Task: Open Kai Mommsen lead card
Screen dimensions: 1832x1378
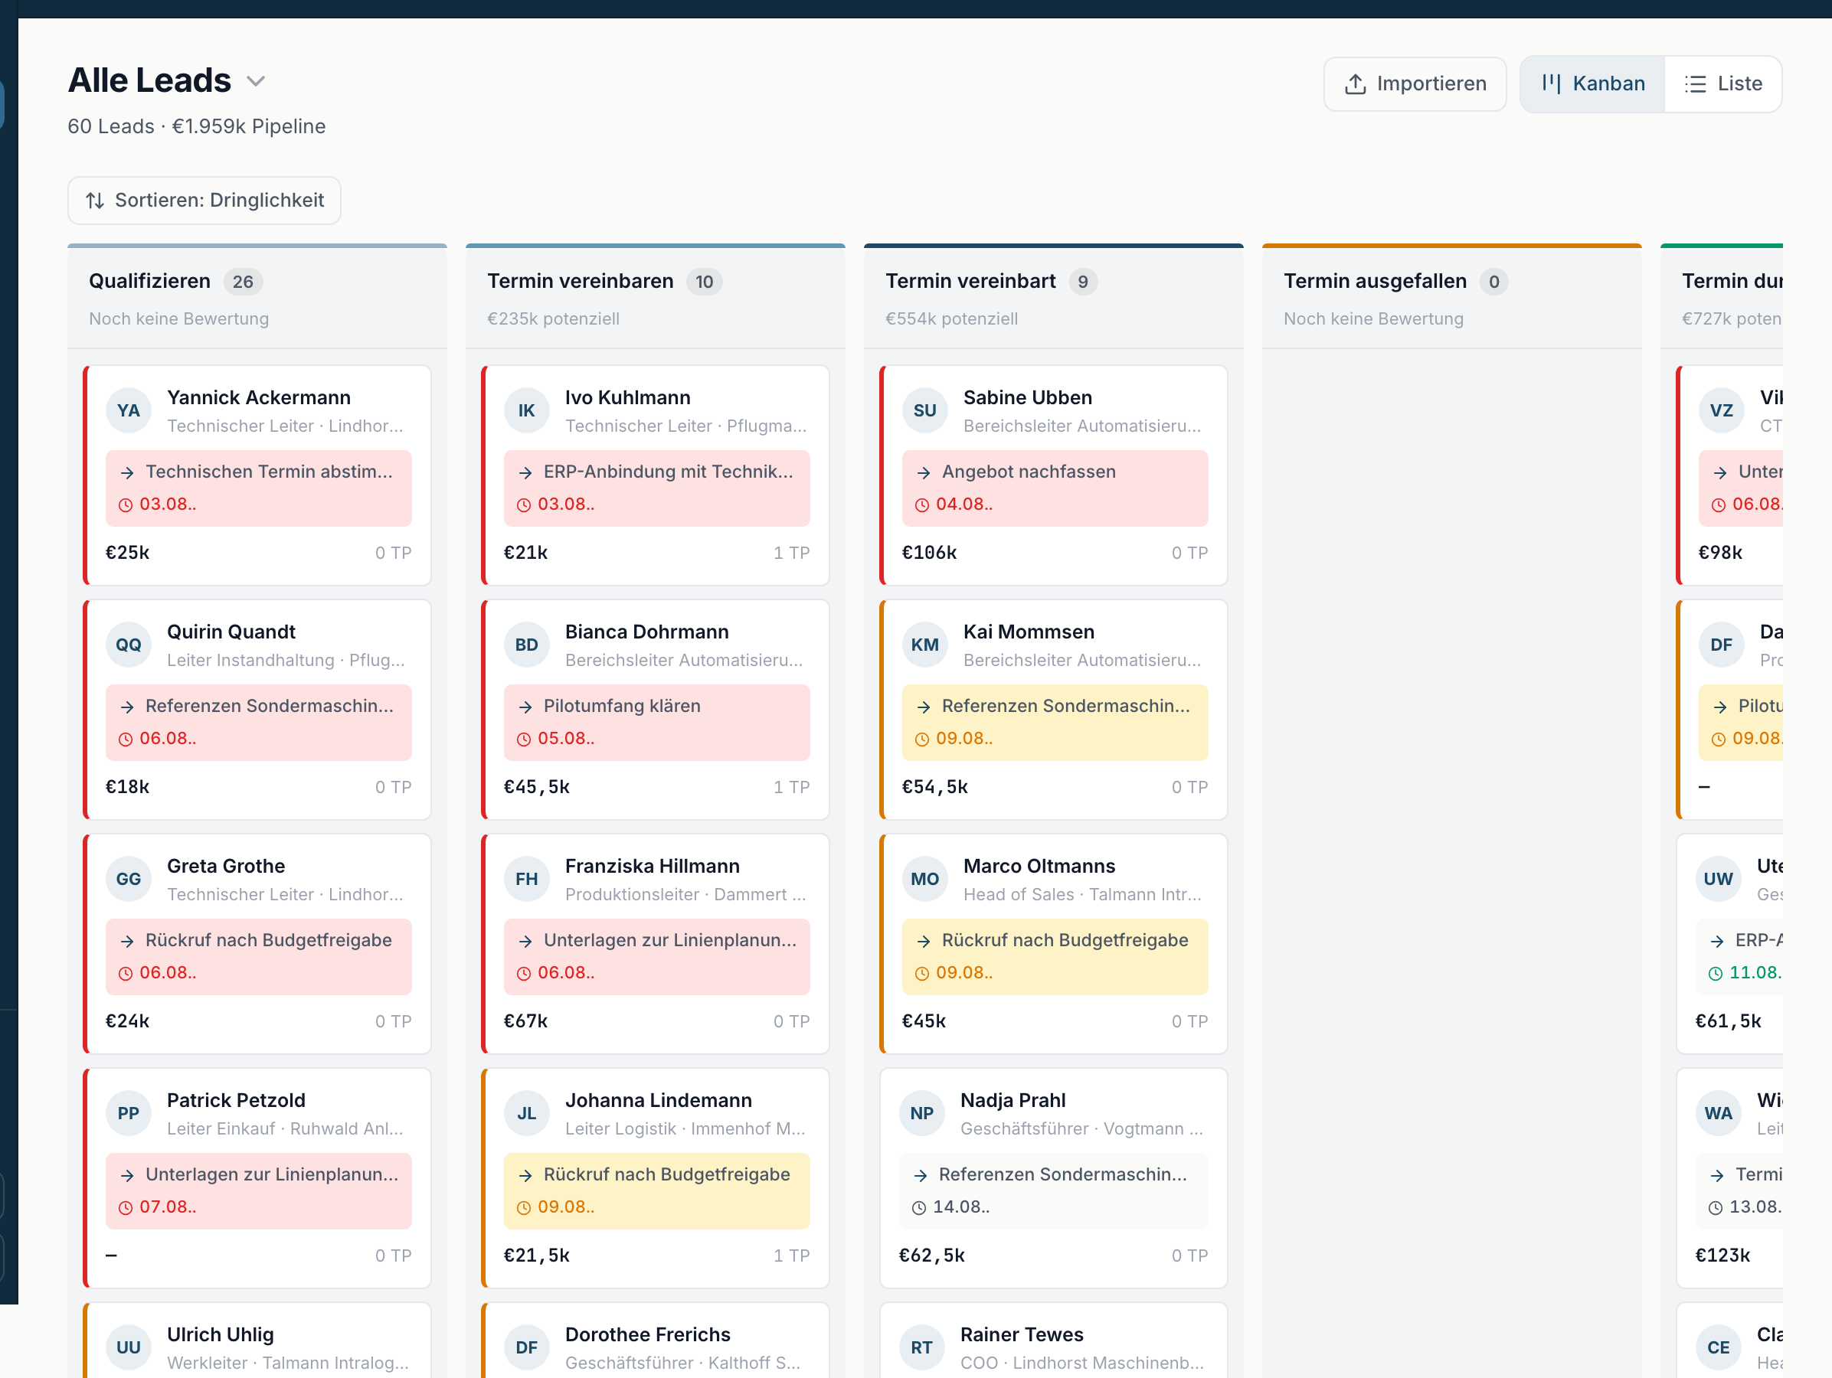Action: 1054,709
